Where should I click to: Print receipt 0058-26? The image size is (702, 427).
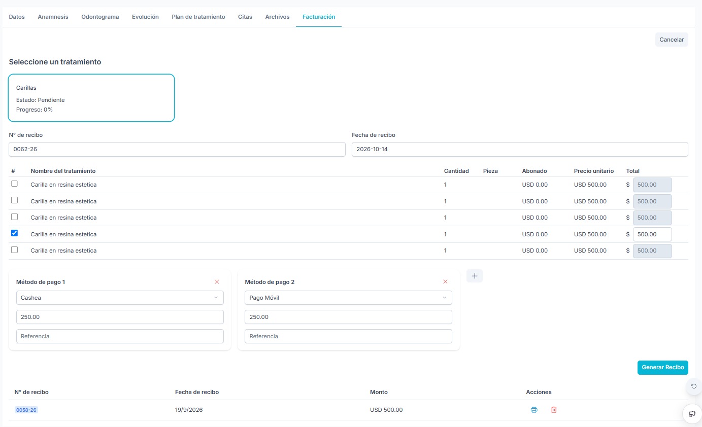coord(534,410)
